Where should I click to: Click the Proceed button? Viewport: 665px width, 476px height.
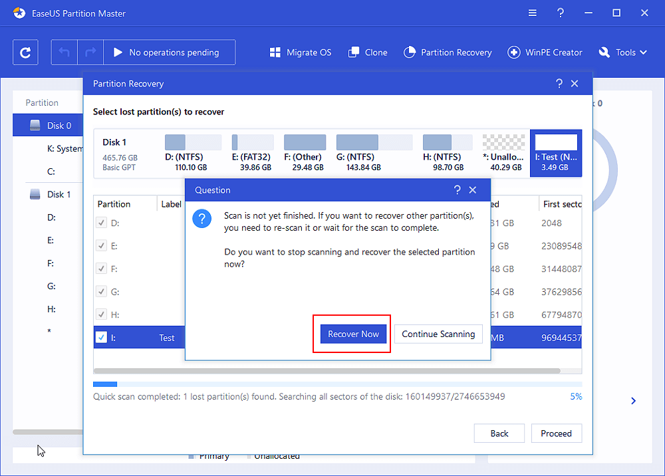point(556,433)
